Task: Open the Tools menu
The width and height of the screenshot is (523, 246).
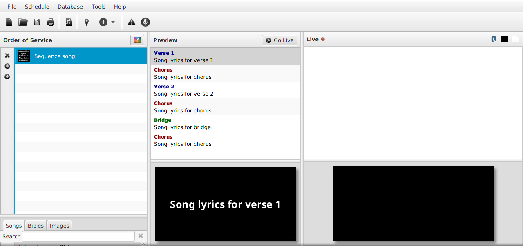Action: (98, 7)
